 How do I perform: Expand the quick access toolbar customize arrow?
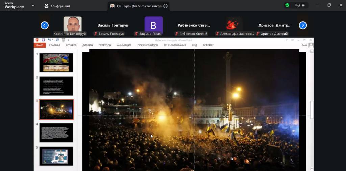(68, 40)
